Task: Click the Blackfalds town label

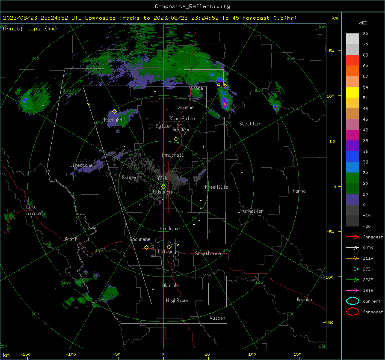Action: pyautogui.click(x=182, y=119)
